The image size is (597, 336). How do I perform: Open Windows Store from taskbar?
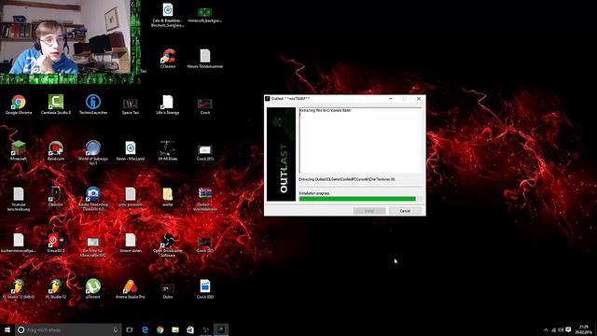point(190,329)
